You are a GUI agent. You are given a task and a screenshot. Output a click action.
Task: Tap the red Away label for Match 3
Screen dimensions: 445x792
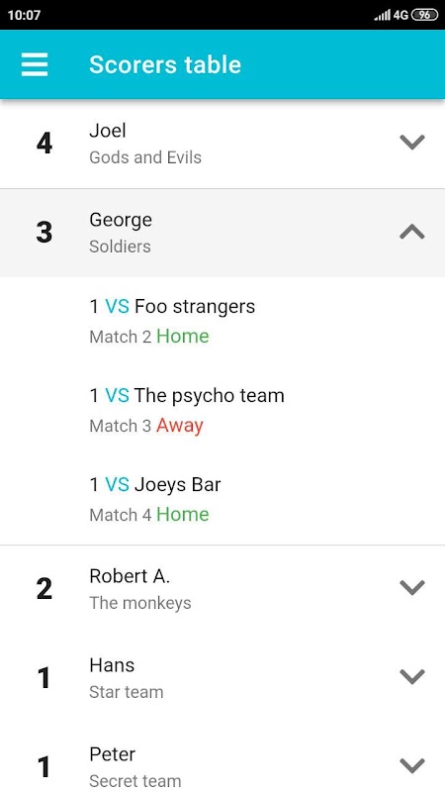180,426
